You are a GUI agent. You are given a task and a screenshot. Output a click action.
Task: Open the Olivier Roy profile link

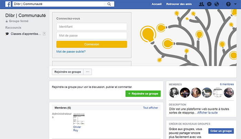[77, 129]
